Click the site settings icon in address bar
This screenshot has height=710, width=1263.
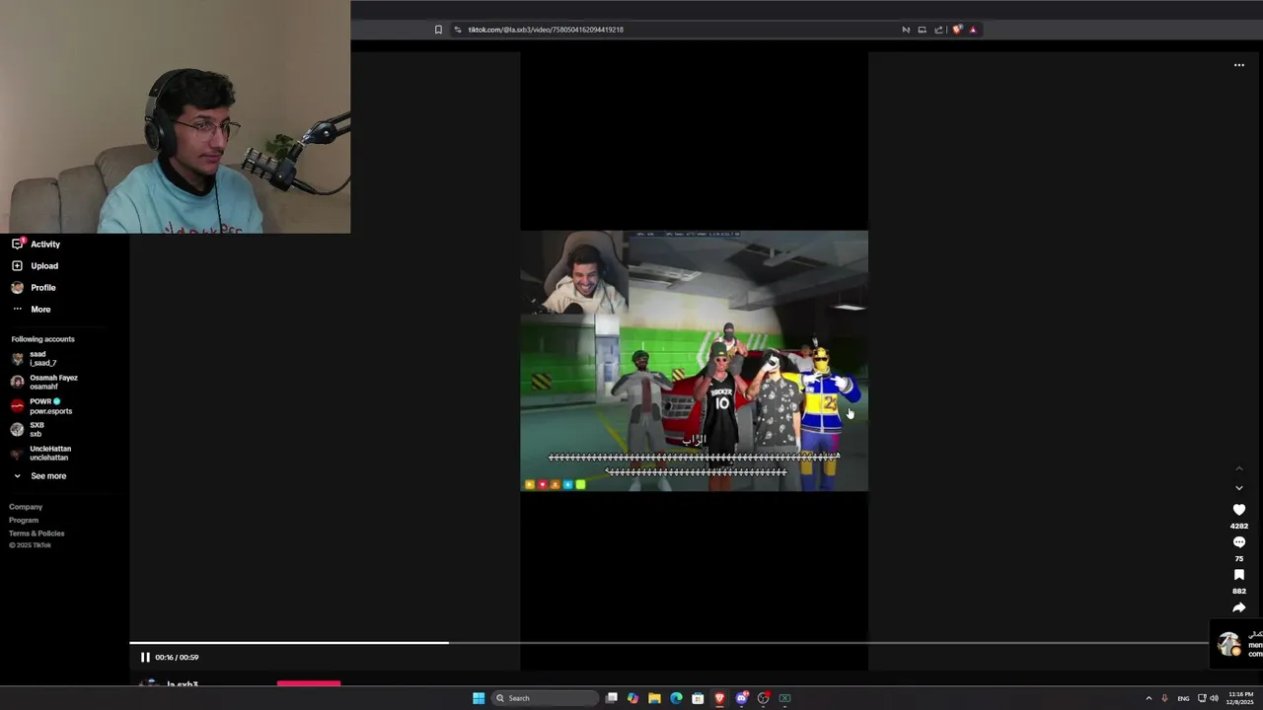tap(458, 30)
